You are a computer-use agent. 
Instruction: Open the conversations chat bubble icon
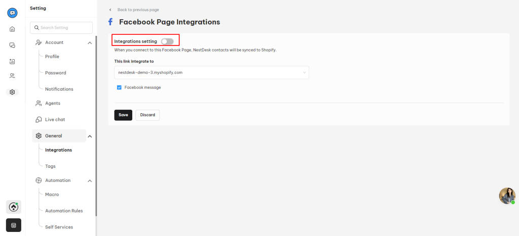[12, 45]
